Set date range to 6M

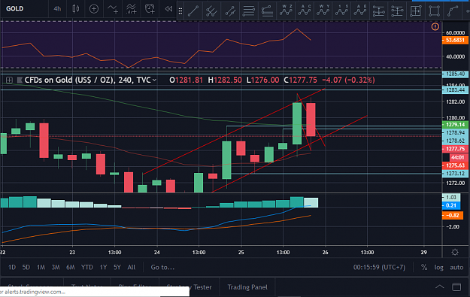71,268
